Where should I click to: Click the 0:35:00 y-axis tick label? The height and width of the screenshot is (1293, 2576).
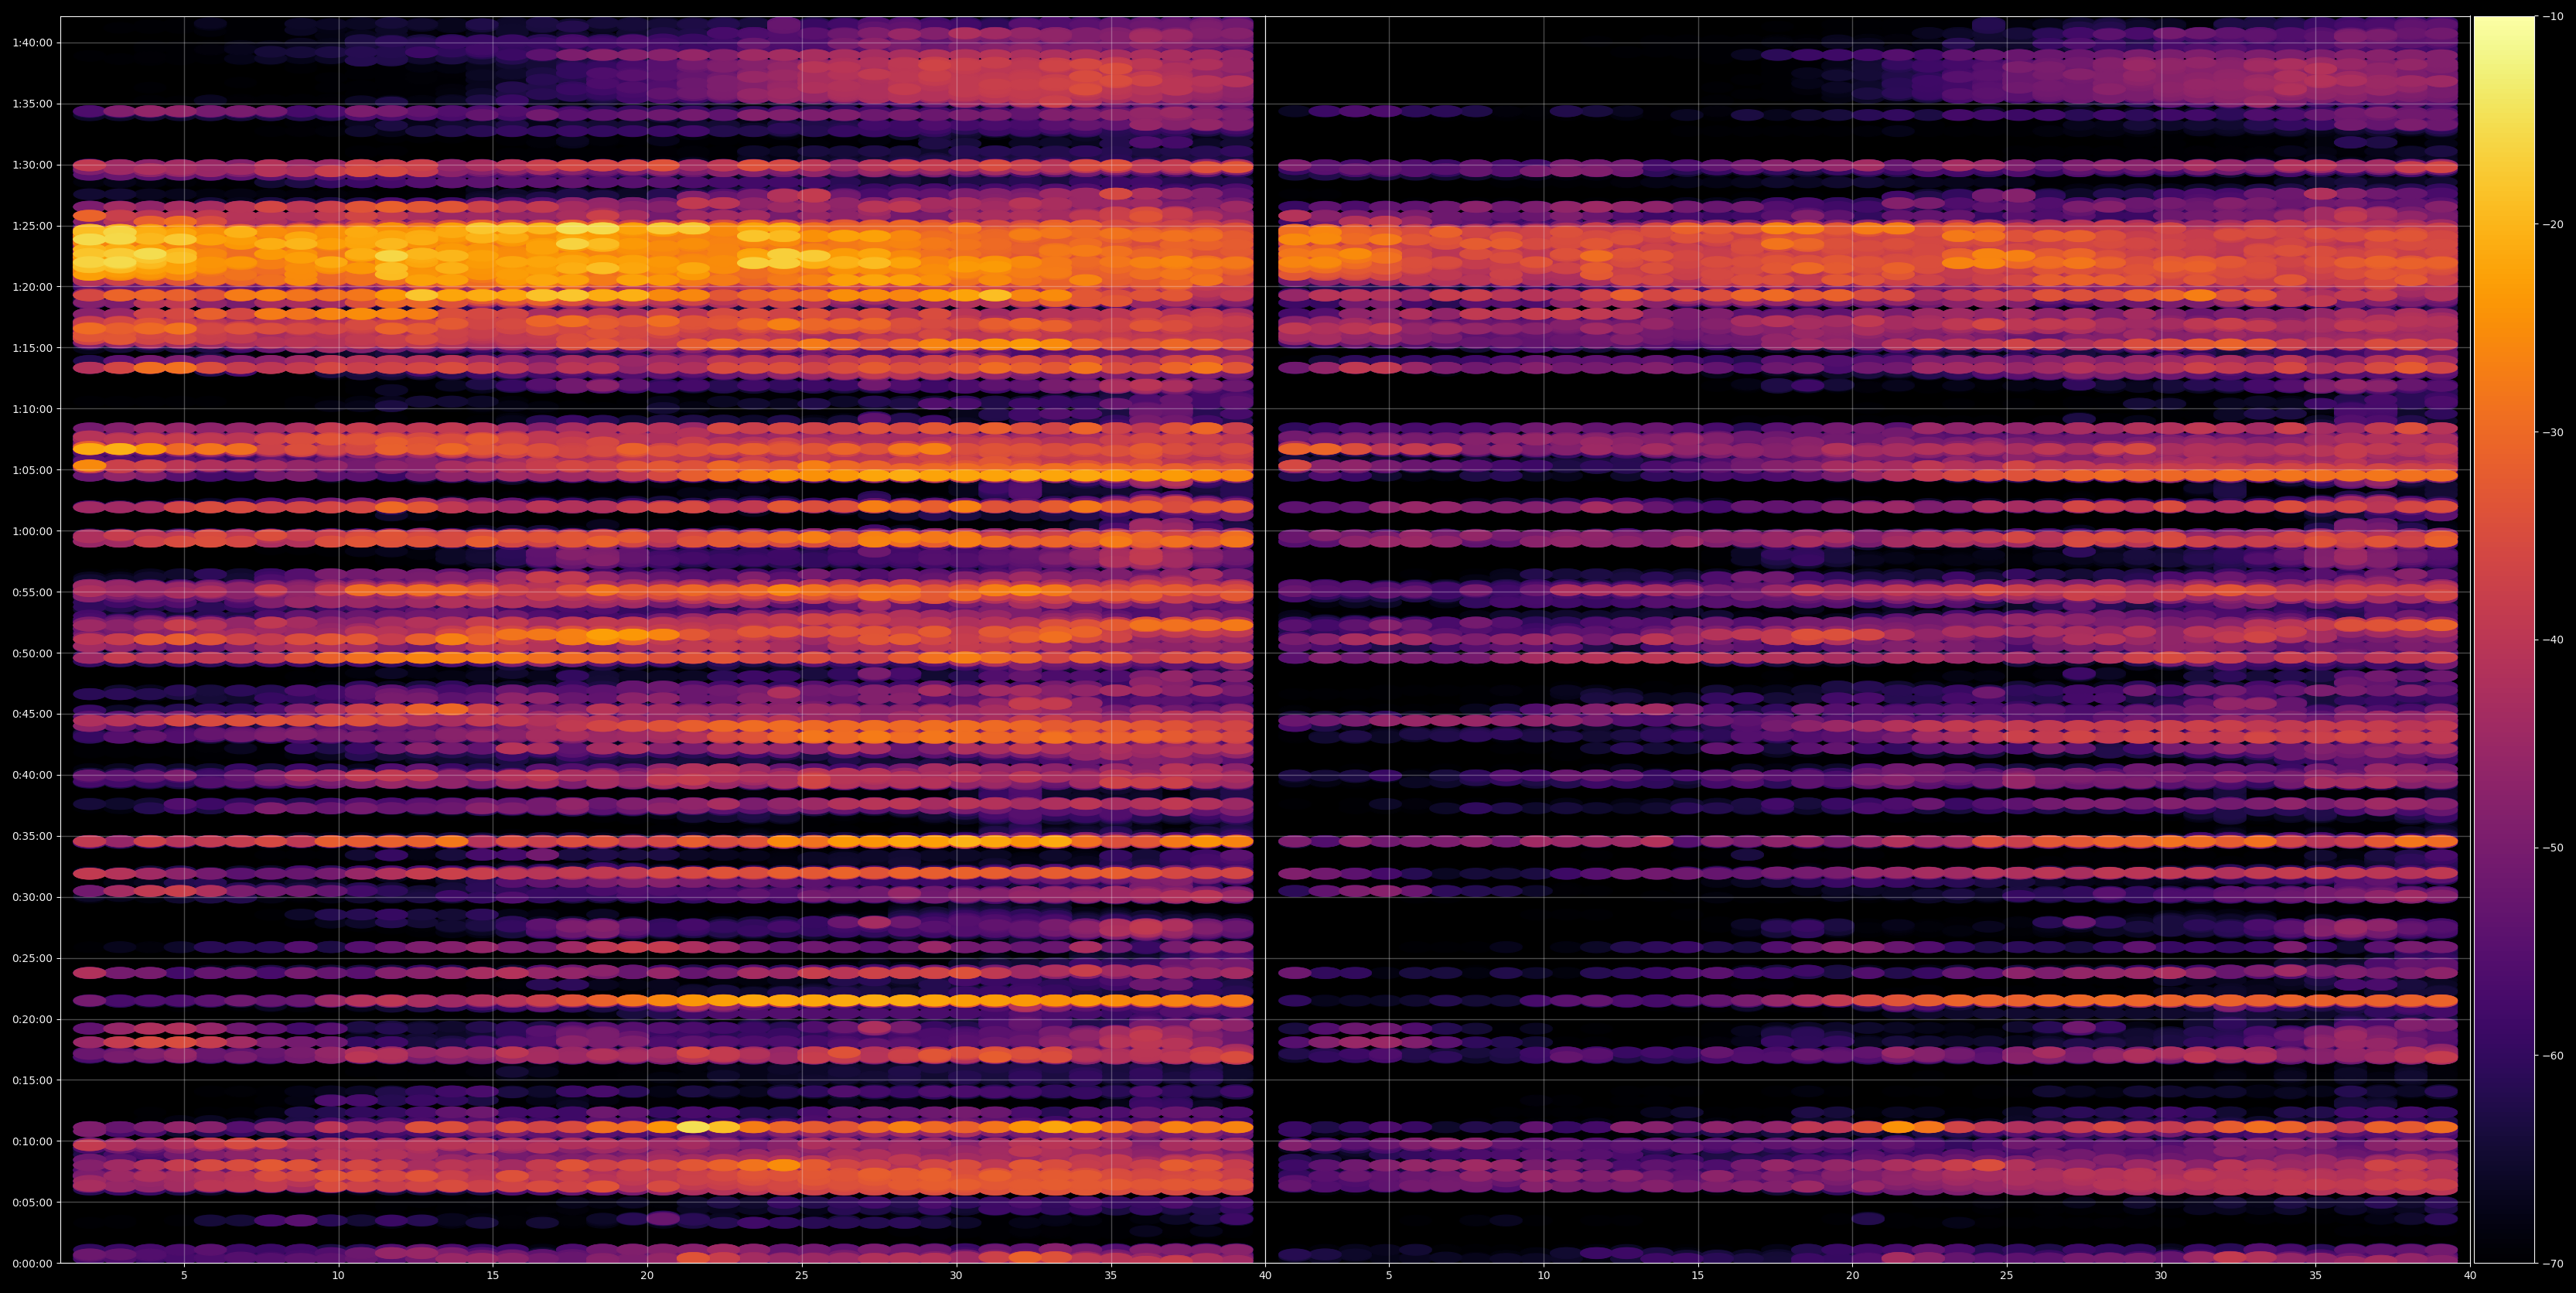coord(32,836)
